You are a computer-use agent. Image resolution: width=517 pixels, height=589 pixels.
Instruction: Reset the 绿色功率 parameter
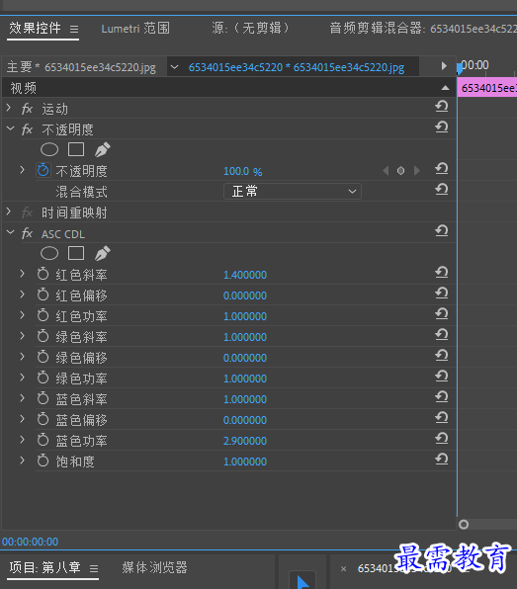(x=442, y=376)
